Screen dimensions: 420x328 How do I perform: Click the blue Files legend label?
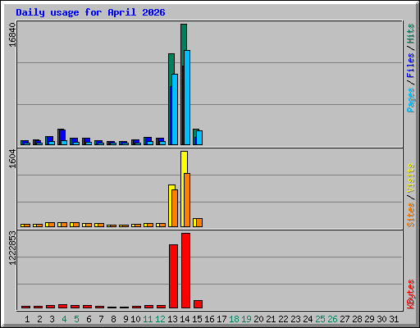pos(411,65)
